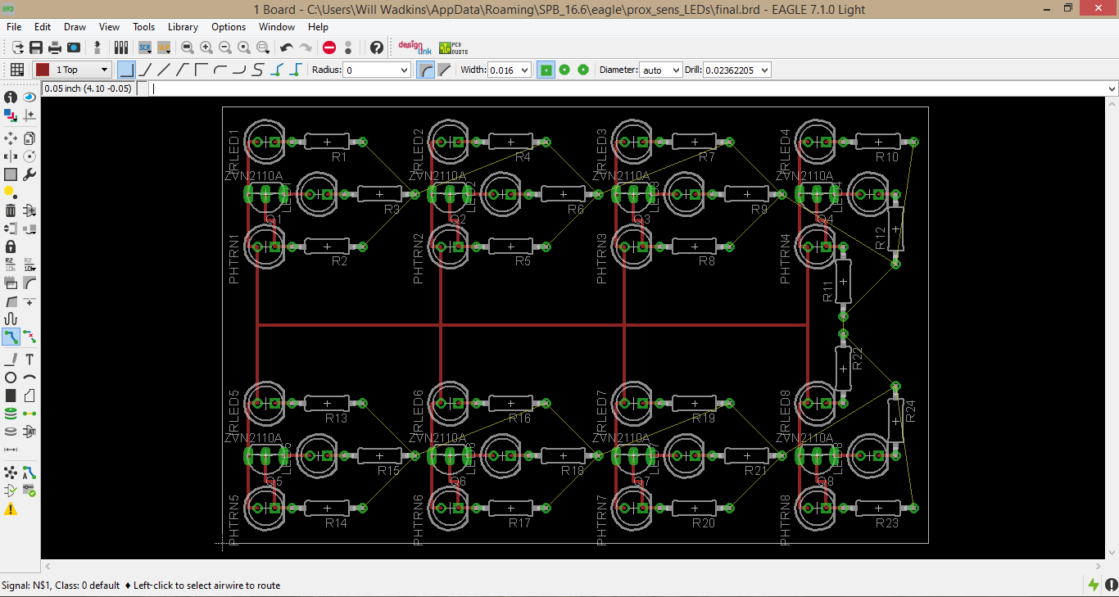This screenshot has height=597, width=1119.
Task: Enable the square via shape option
Action: (546, 70)
